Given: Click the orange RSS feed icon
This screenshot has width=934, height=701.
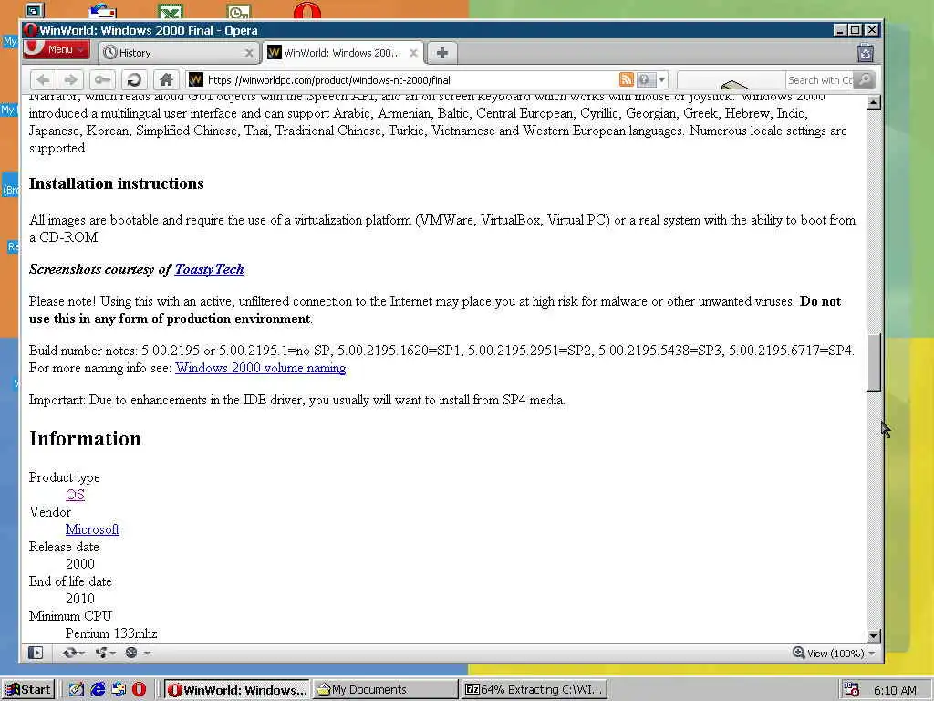Looking at the screenshot, I should tap(626, 80).
